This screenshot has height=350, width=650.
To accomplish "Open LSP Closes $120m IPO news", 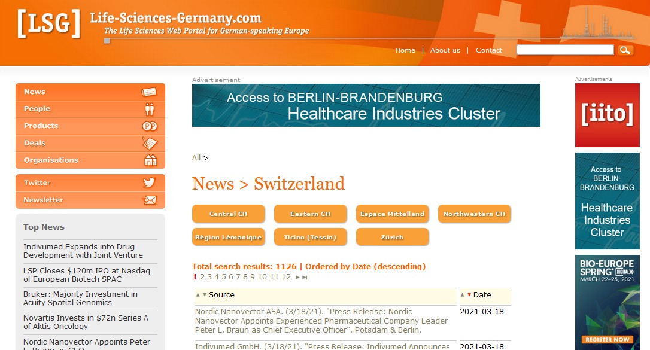I will point(87,275).
